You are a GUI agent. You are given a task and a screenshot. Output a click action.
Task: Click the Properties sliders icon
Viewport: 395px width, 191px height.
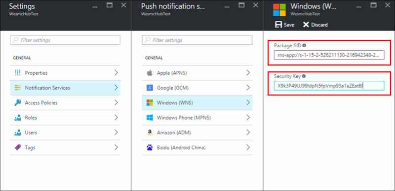17,73
